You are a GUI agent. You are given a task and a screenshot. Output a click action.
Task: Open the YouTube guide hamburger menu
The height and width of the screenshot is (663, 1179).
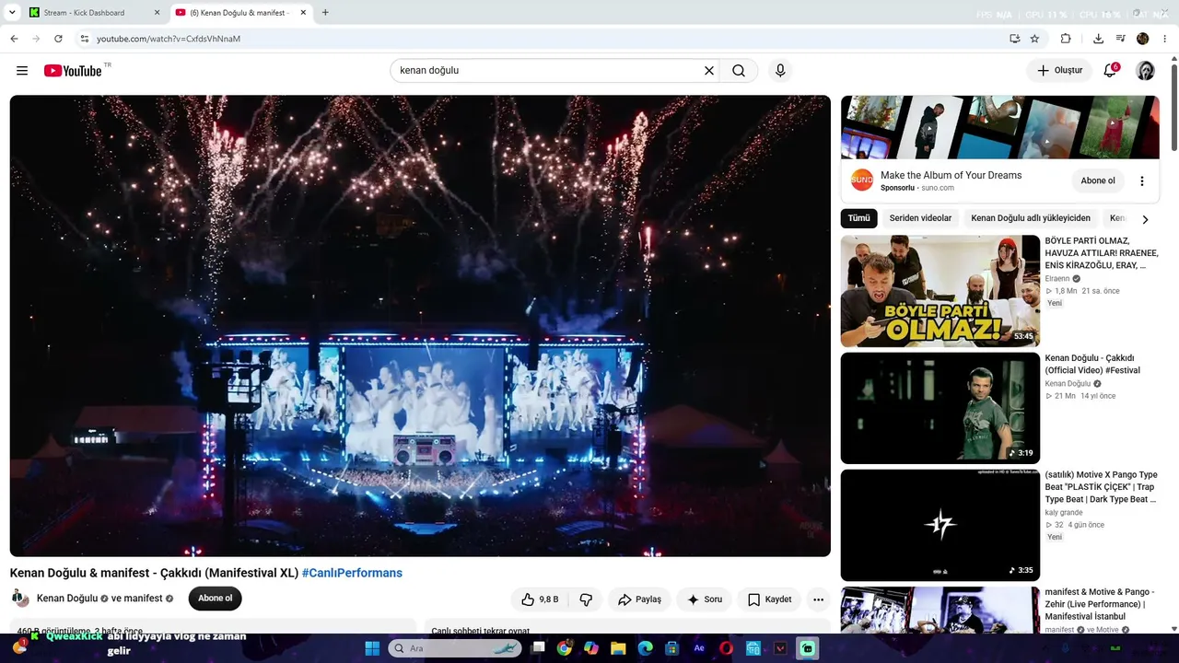22,71
